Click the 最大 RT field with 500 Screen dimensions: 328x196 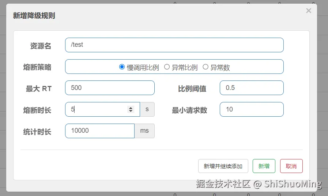pos(110,88)
